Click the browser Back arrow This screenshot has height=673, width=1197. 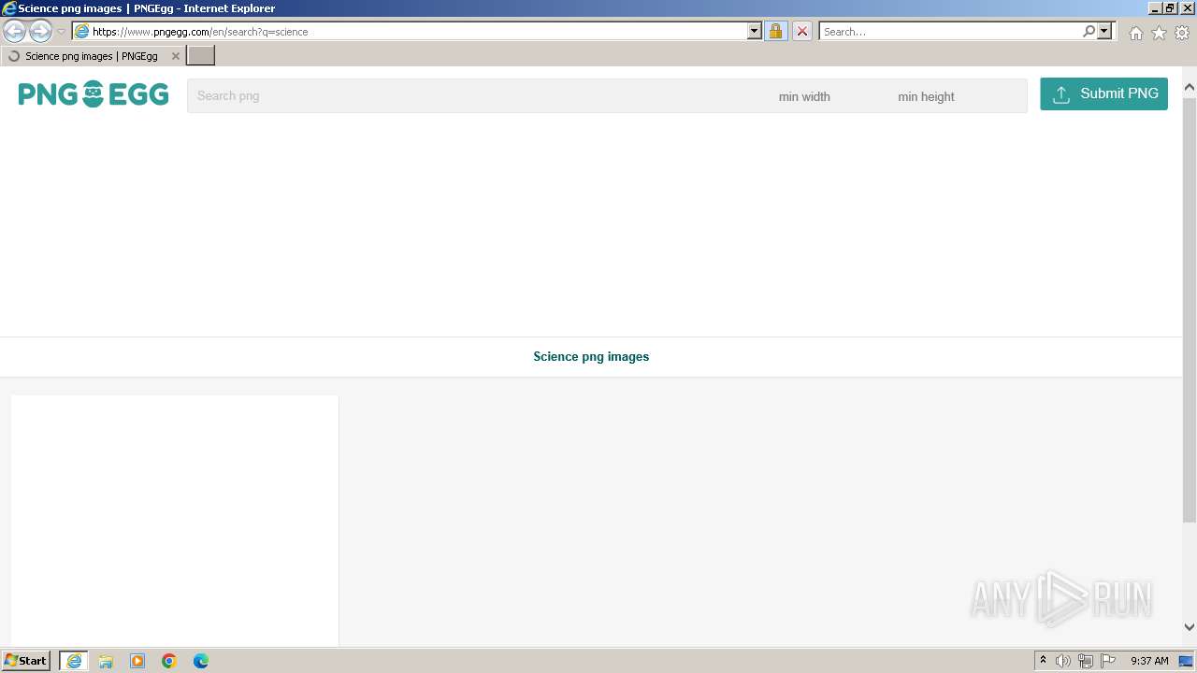pyautogui.click(x=15, y=31)
